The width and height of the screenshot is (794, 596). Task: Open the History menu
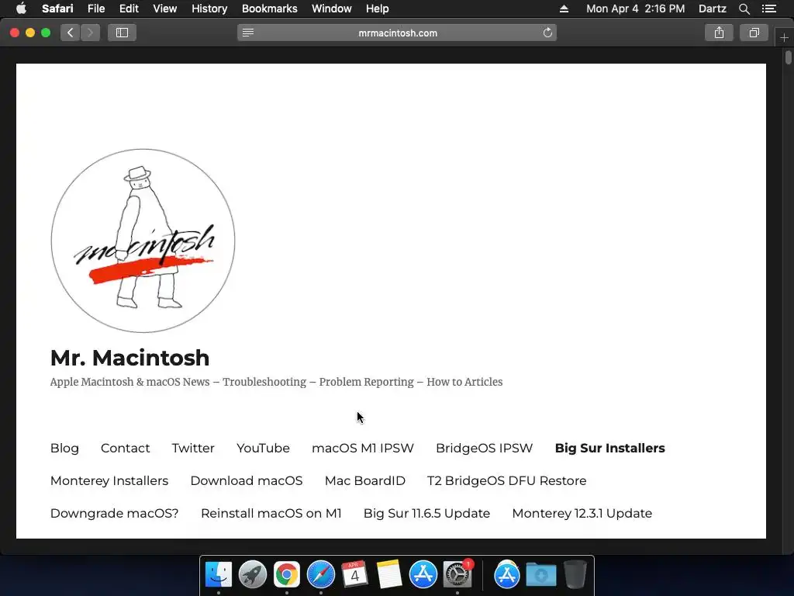[x=209, y=9]
